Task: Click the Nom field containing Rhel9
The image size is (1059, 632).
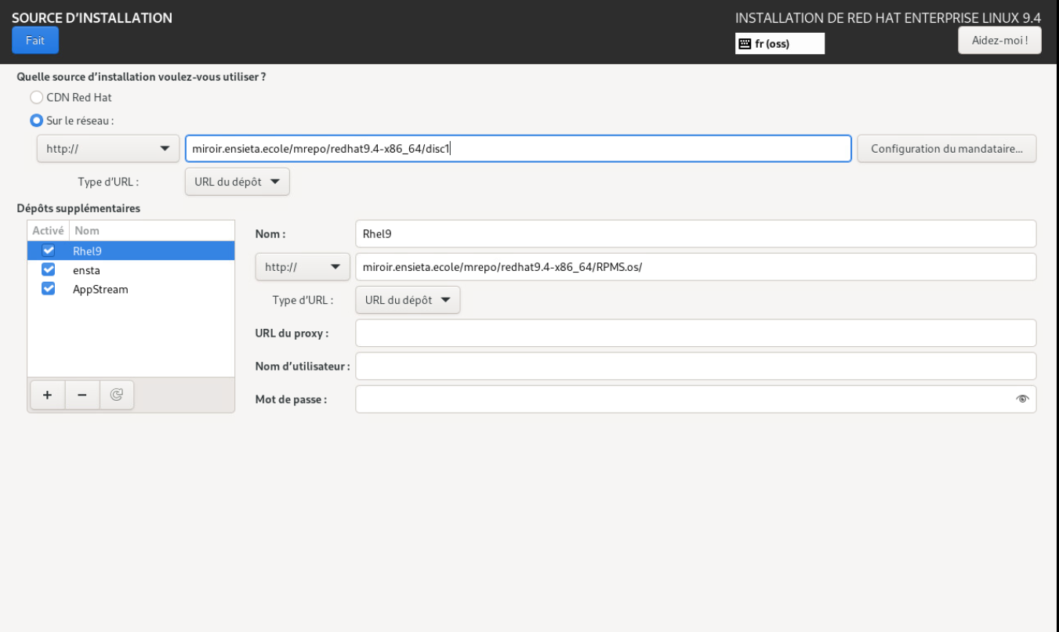Action: coord(696,233)
